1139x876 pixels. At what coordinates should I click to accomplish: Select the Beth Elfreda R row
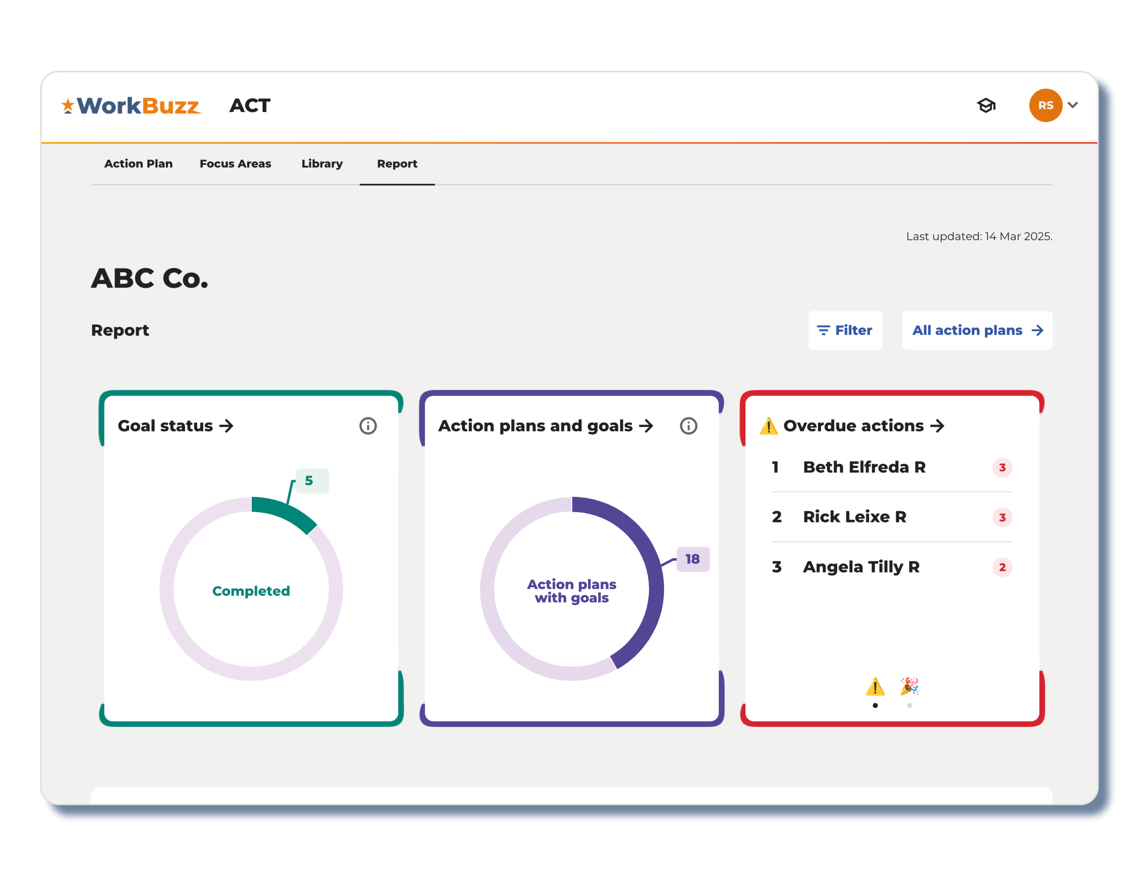(892, 467)
